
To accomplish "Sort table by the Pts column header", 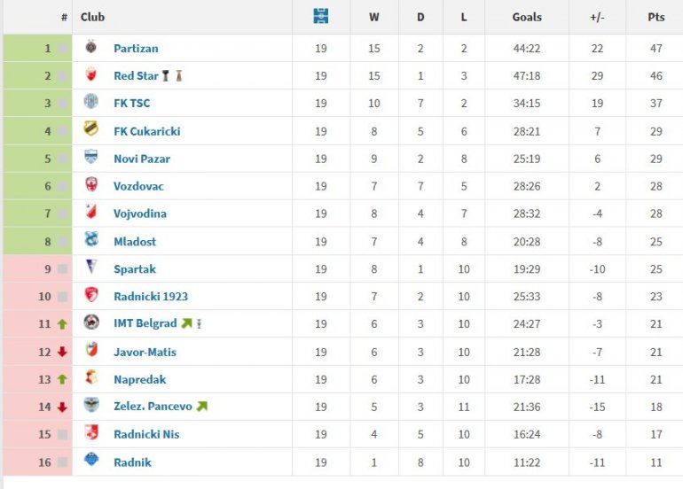I will tap(656, 17).
